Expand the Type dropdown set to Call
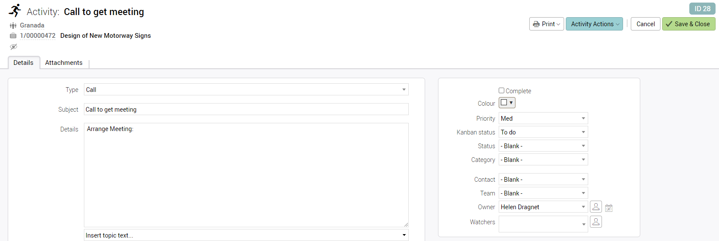 (x=246, y=90)
